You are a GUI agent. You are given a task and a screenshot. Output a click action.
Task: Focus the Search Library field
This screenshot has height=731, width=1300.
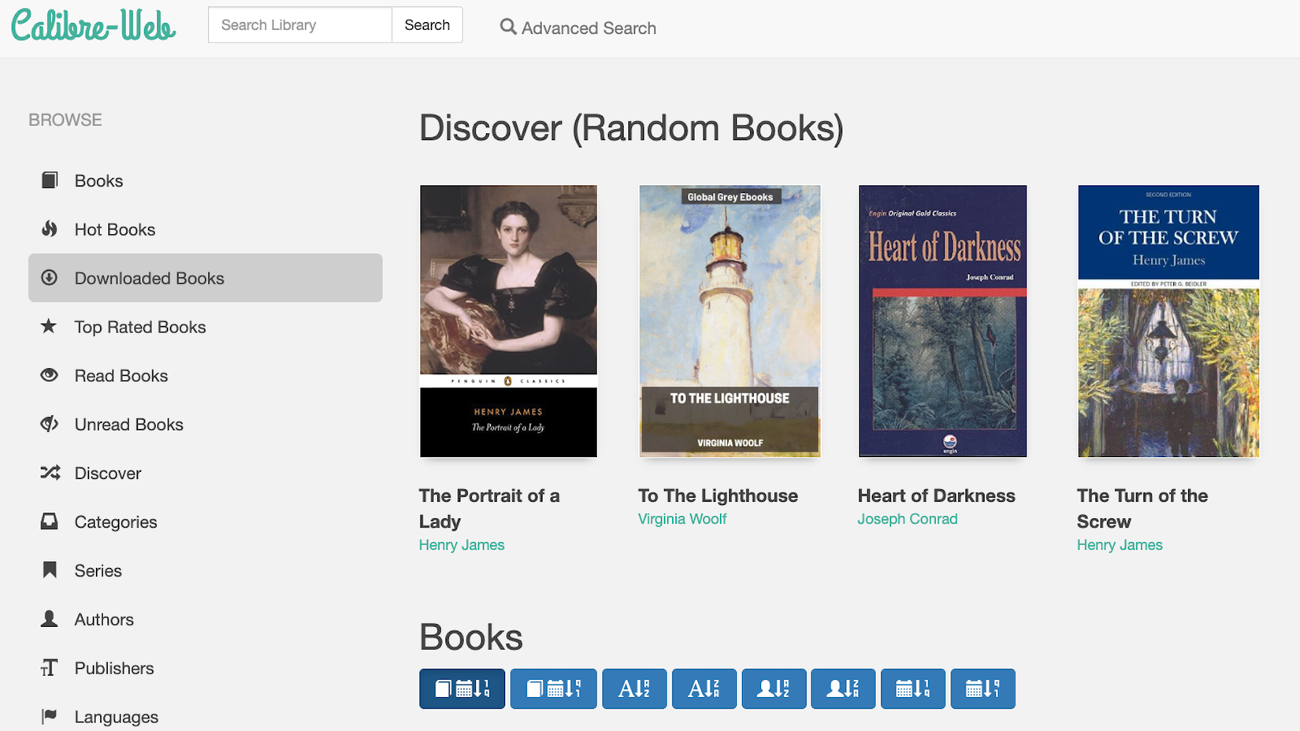tap(300, 25)
